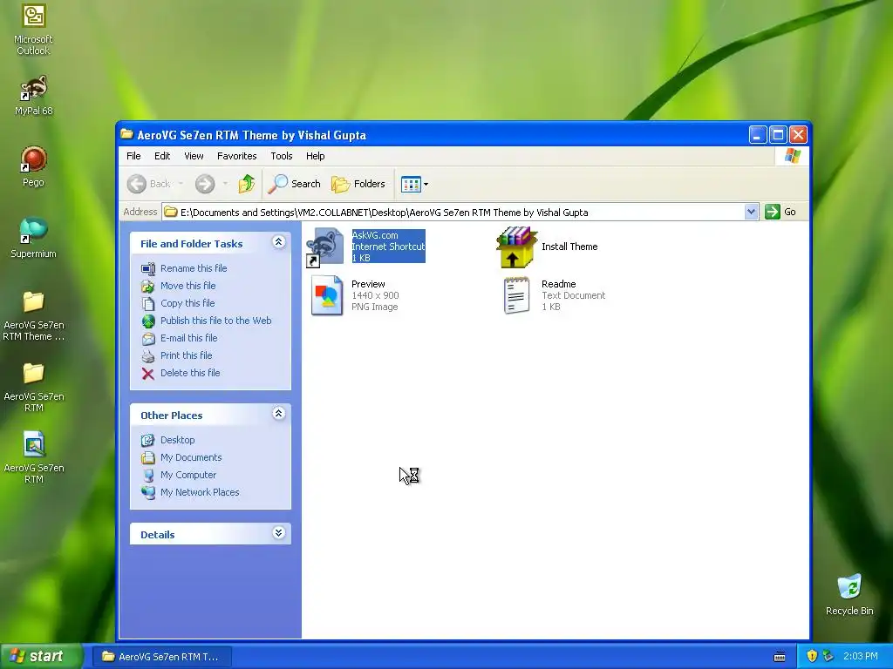This screenshot has width=893, height=669.
Task: Open the Favorites menu
Action: click(237, 156)
